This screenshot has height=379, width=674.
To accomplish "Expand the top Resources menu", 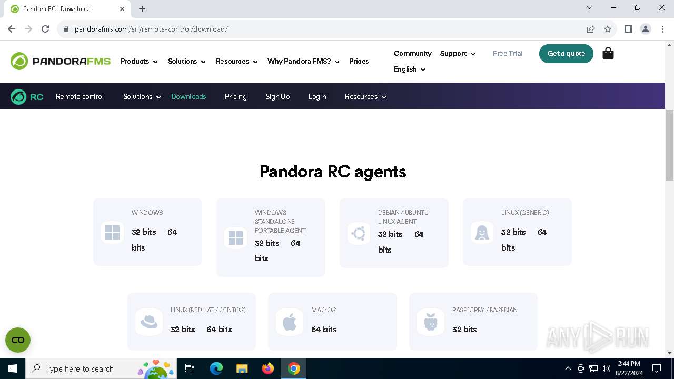I will click(x=237, y=61).
